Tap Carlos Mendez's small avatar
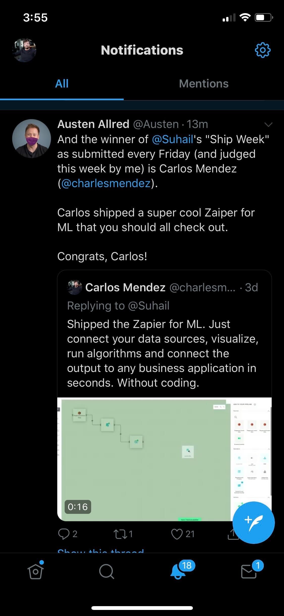The width and height of the screenshot is (284, 616). pos(74,287)
